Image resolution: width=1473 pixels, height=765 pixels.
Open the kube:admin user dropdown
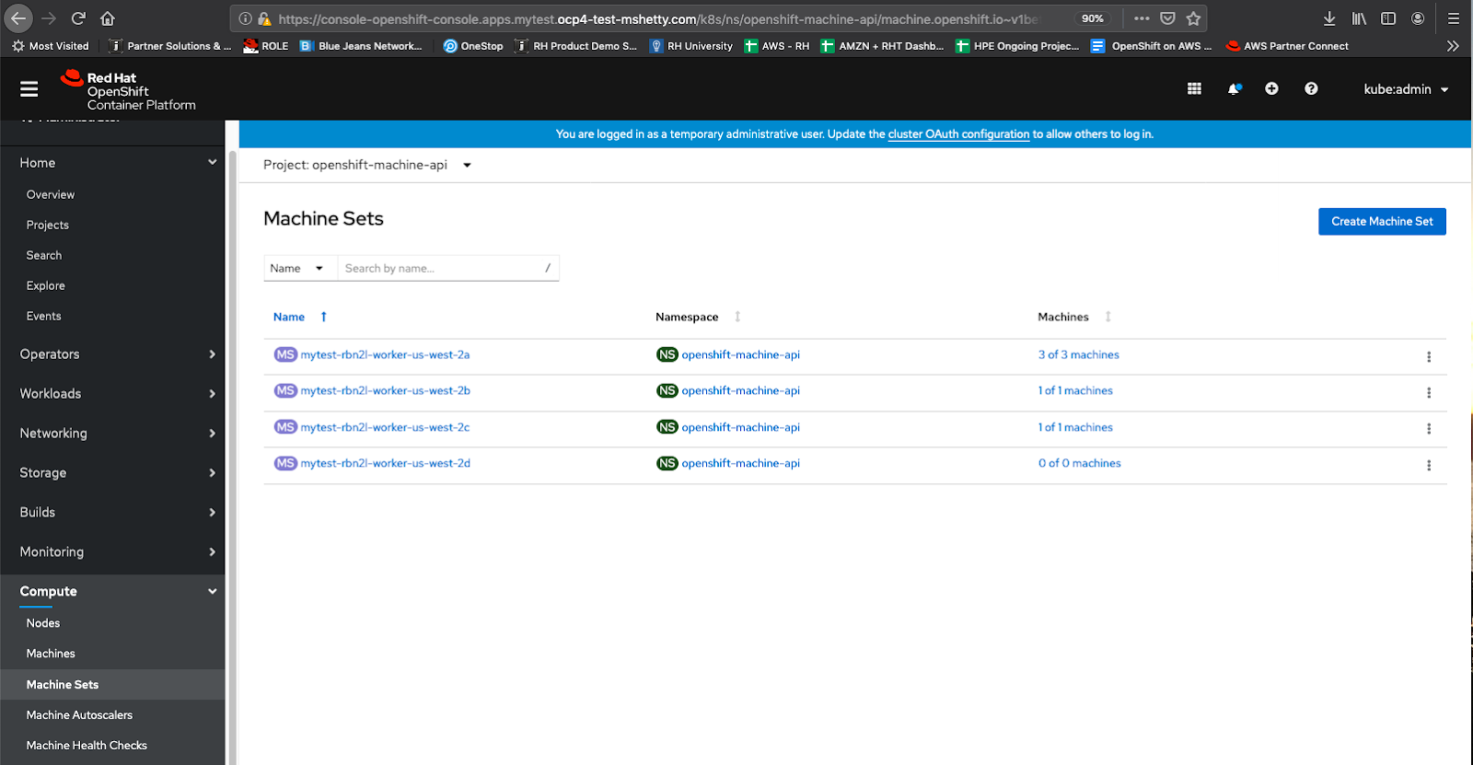[x=1406, y=89]
